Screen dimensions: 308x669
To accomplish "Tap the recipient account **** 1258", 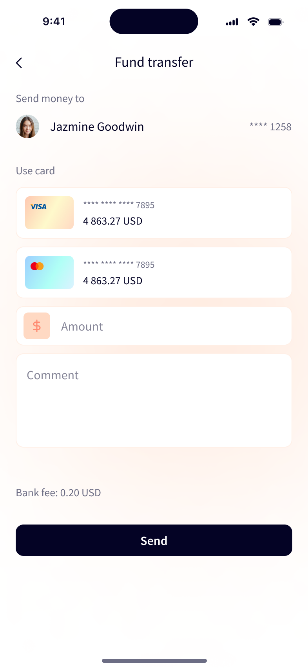I will 270,127.
